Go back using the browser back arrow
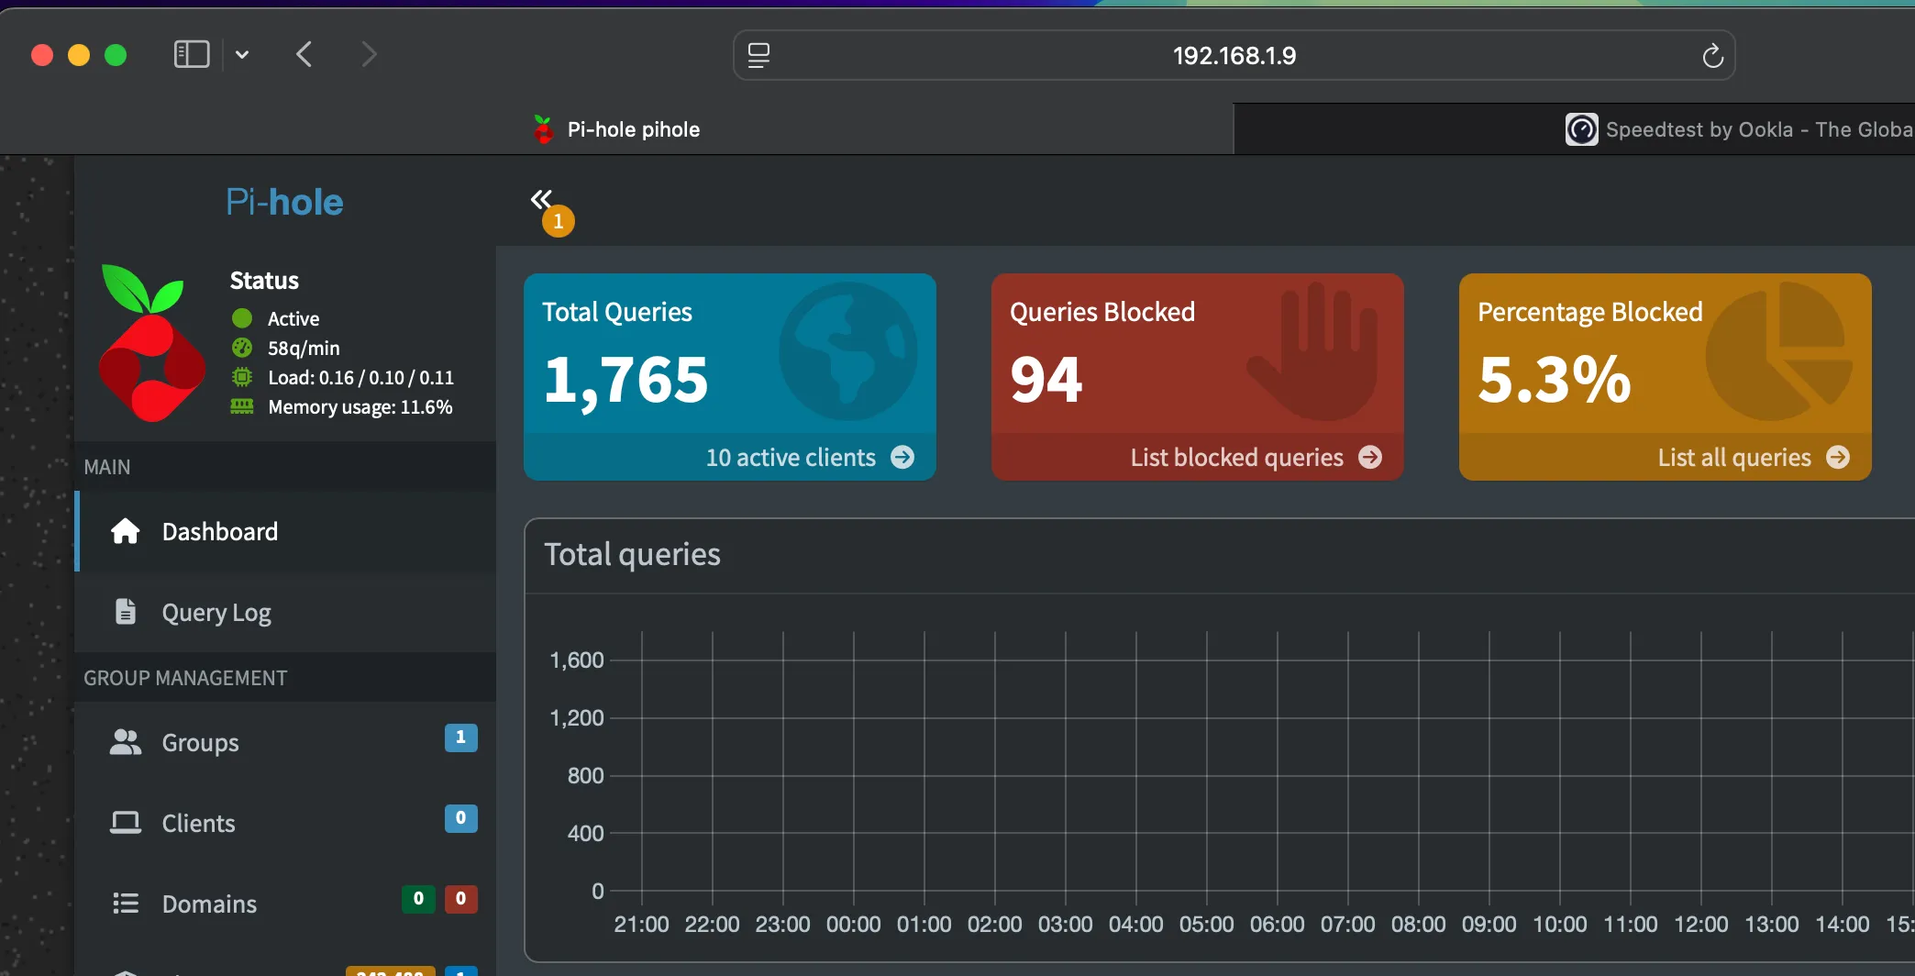This screenshot has height=976, width=1915. tap(304, 54)
